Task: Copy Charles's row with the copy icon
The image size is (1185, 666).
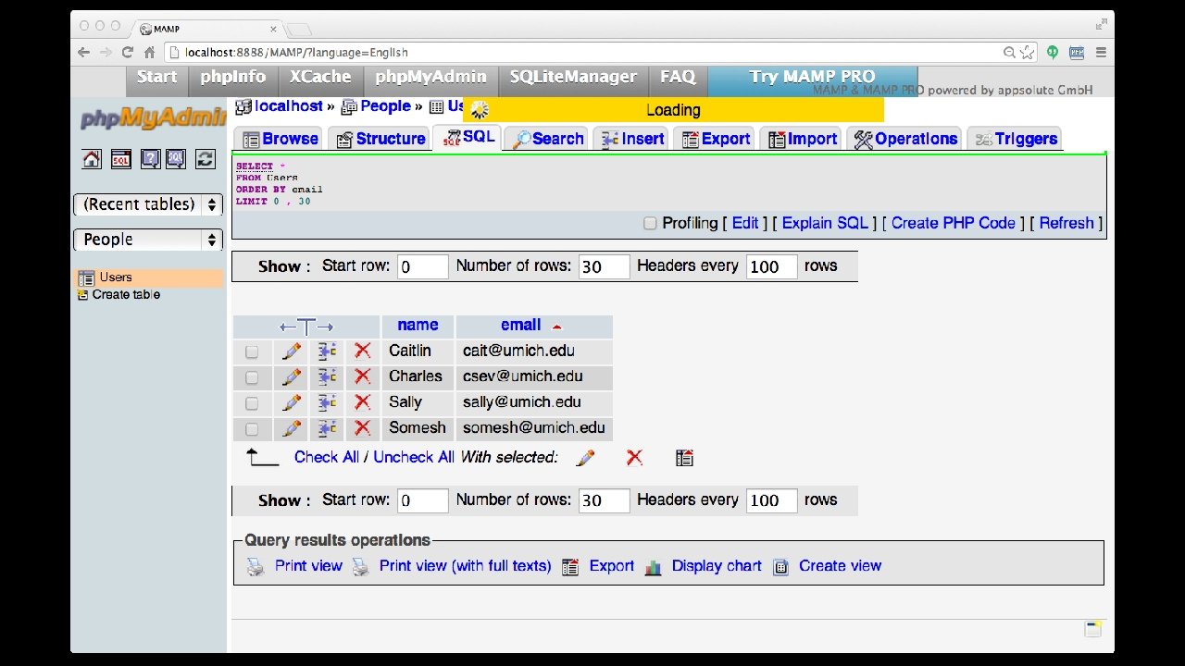Action: [x=327, y=376]
